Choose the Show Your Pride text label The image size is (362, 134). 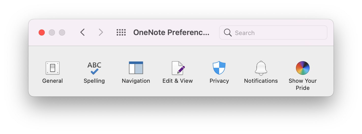click(303, 85)
